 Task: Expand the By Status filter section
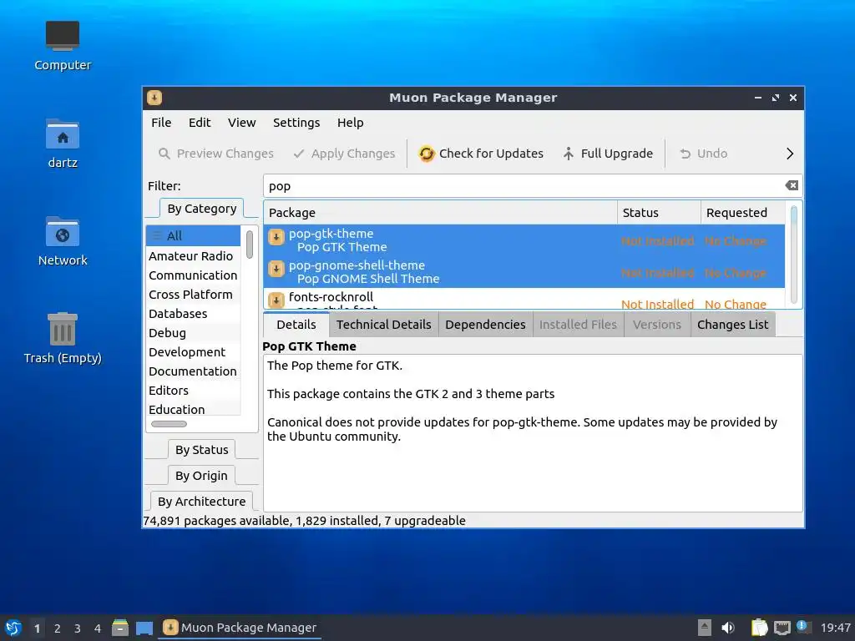202,450
